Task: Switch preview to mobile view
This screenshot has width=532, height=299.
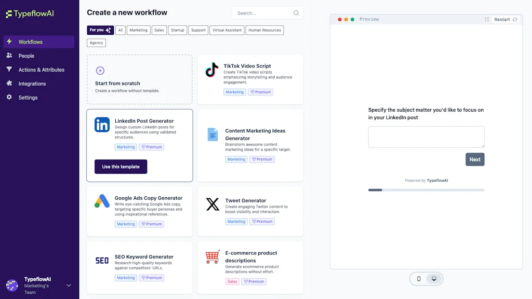Action: pos(419,279)
